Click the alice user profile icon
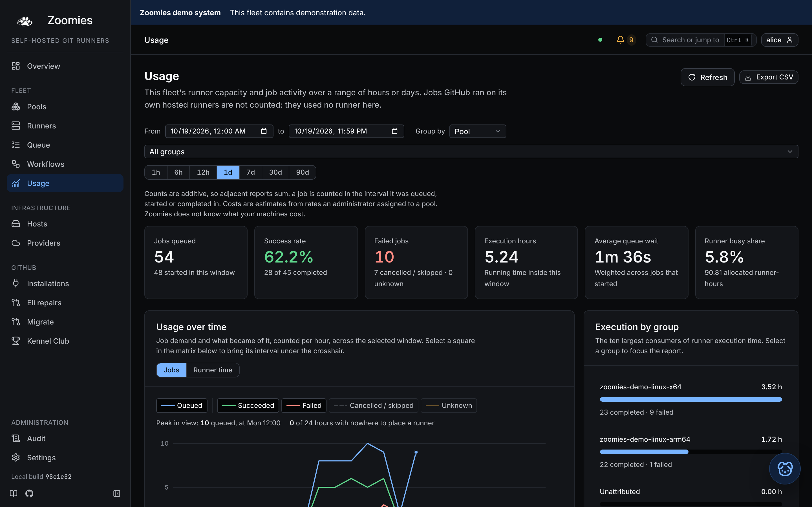This screenshot has width=812, height=507. point(789,40)
